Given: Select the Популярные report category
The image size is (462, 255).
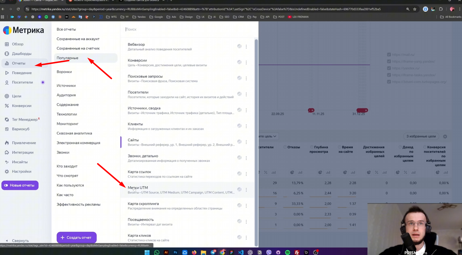Looking at the screenshot, I should click(x=86, y=58).
